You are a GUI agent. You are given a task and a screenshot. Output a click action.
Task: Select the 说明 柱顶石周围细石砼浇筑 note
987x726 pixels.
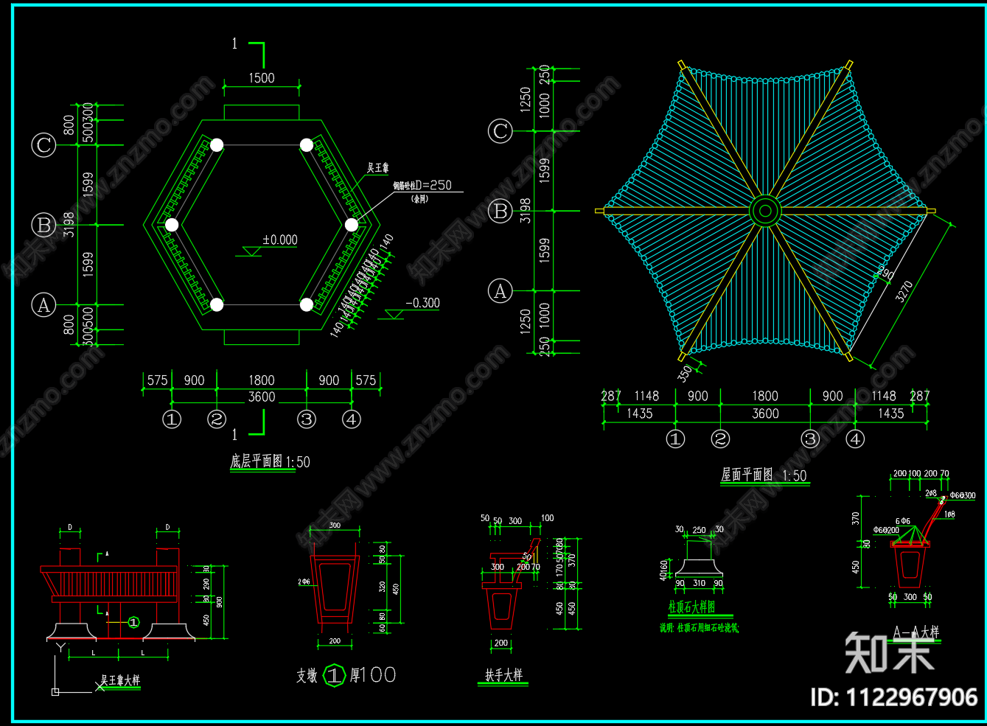[699, 628]
